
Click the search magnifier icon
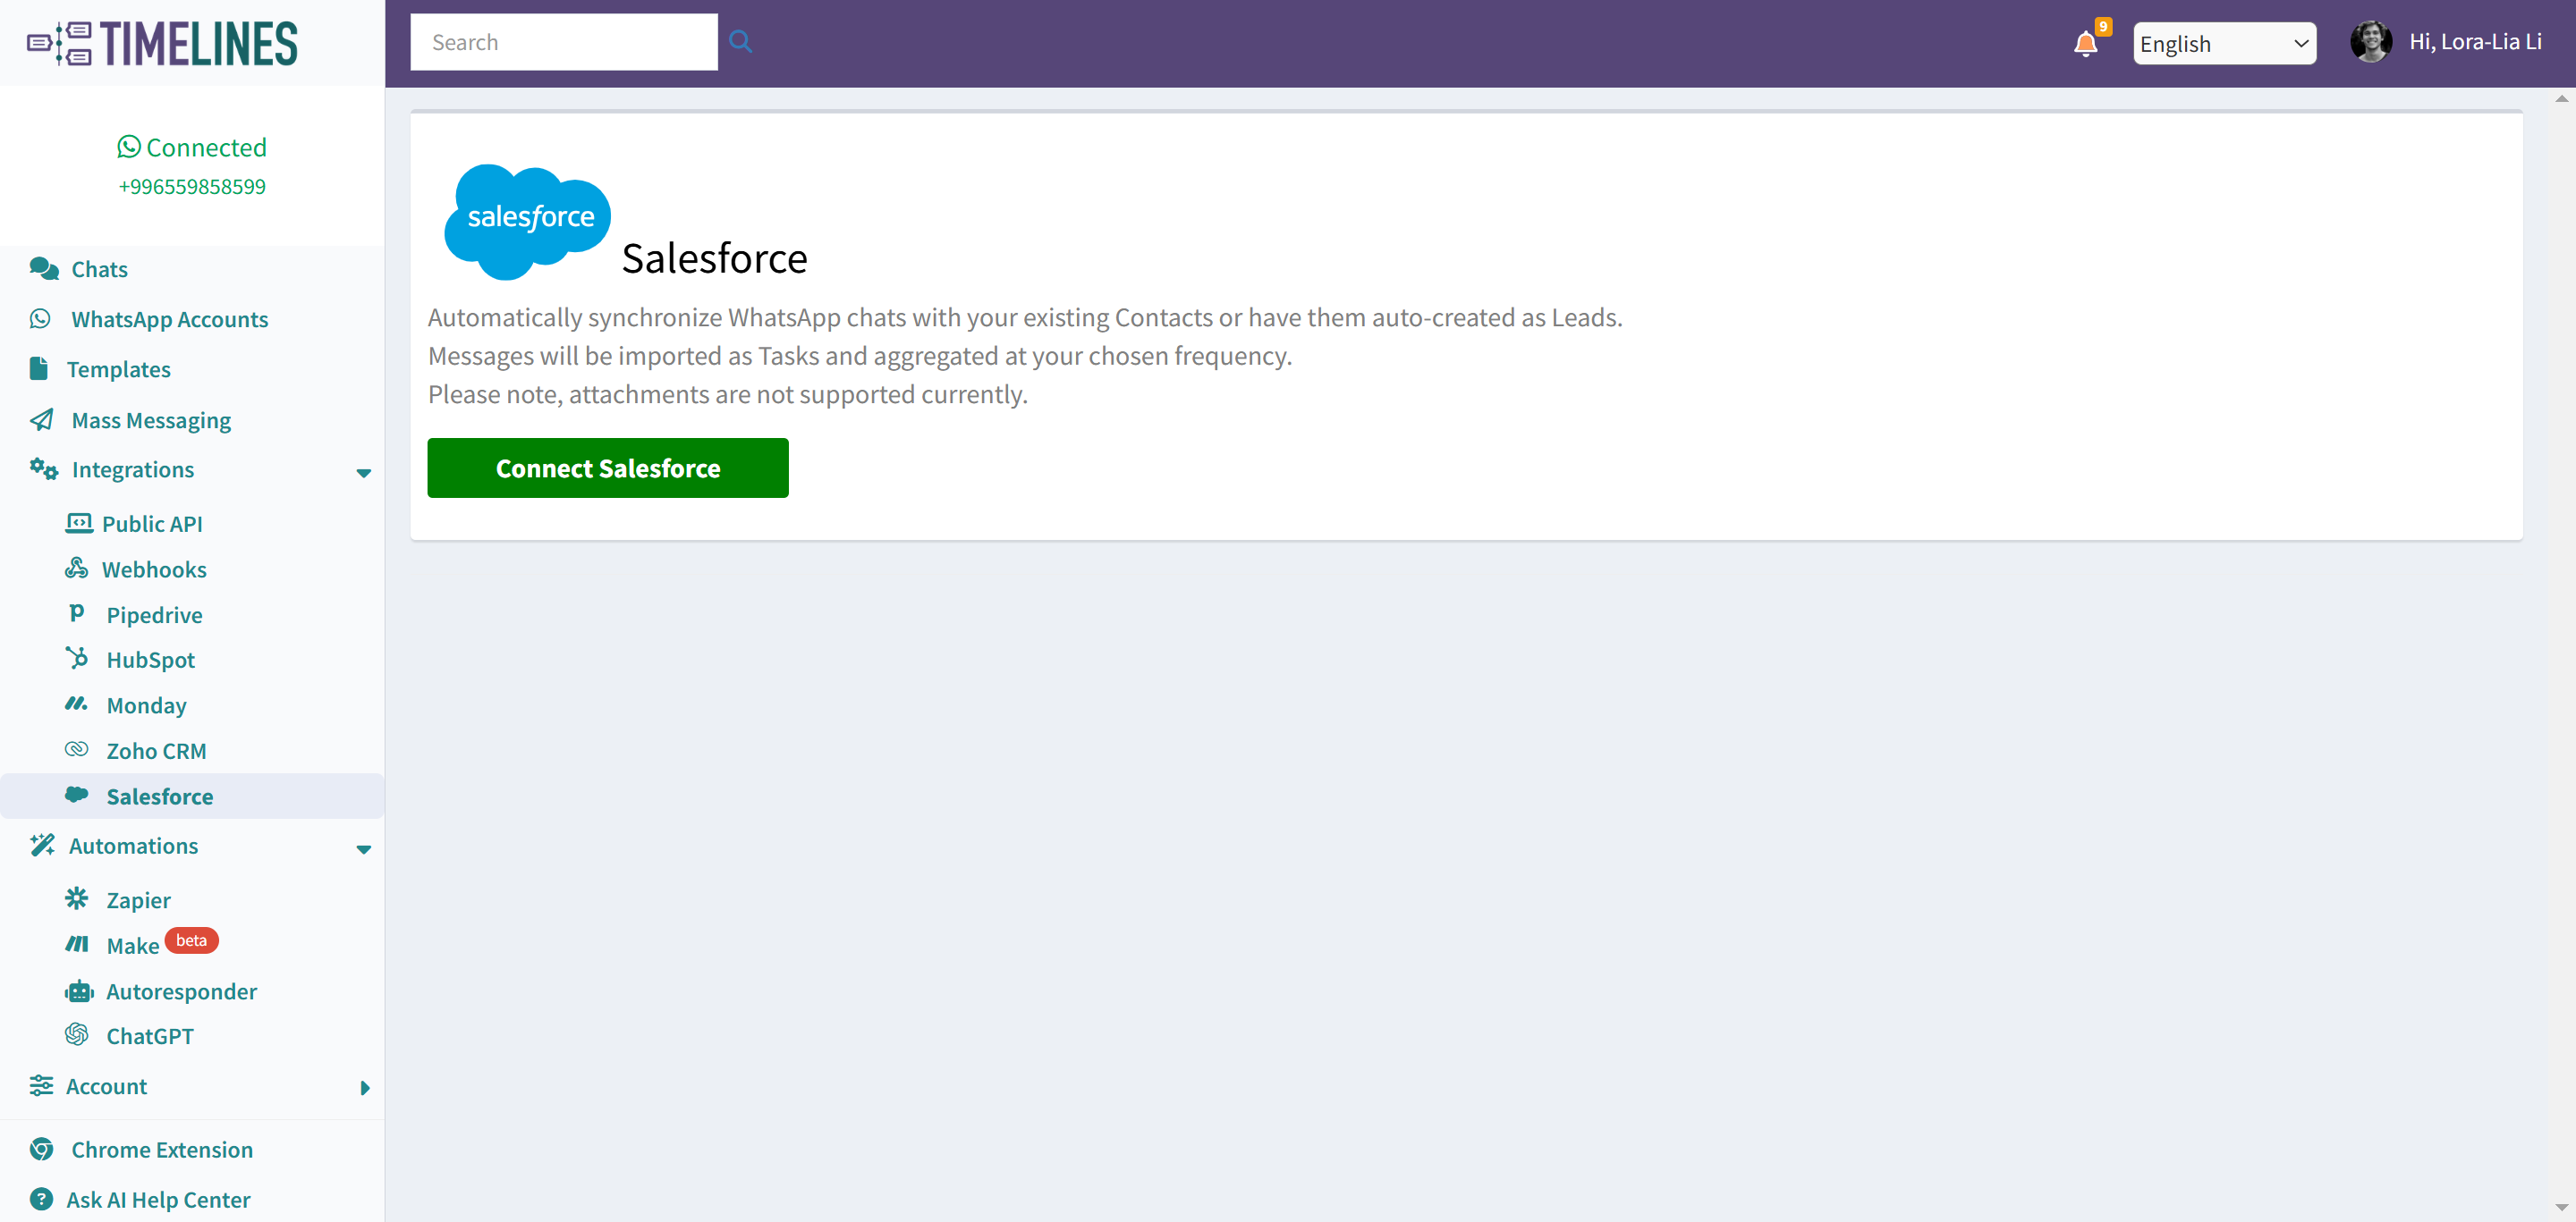[x=740, y=41]
